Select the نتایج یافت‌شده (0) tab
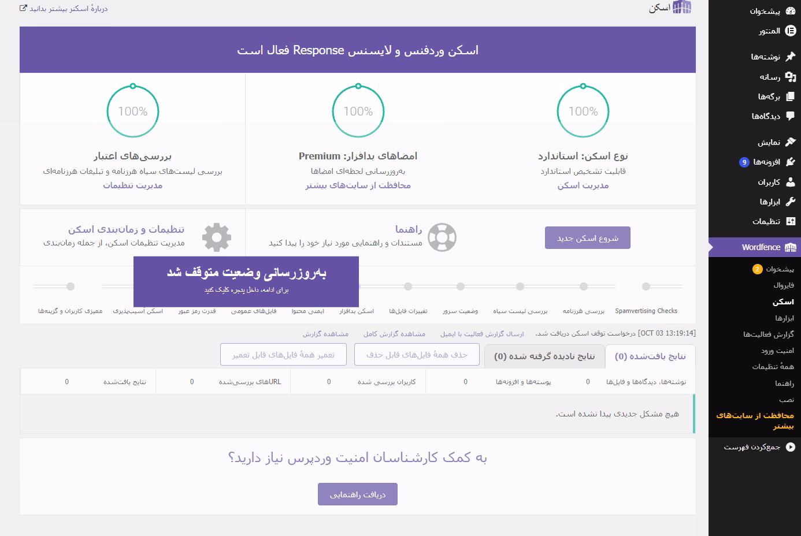This screenshot has width=801, height=536. pos(650,356)
